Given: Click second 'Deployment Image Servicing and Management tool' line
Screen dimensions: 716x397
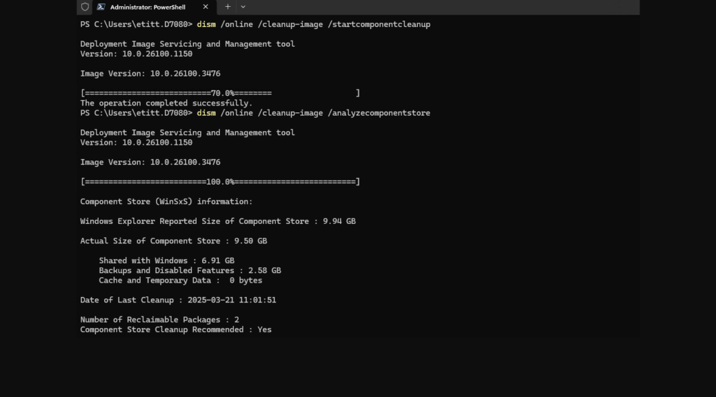Looking at the screenshot, I should (188, 133).
